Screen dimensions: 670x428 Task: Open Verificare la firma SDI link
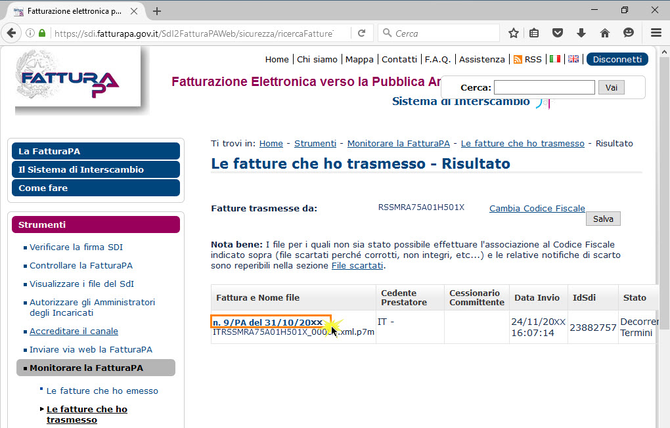[x=76, y=247]
